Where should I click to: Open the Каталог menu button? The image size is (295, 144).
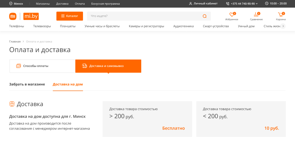69,16
